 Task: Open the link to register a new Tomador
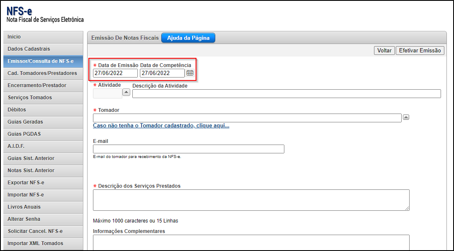pyautogui.click(x=161, y=126)
